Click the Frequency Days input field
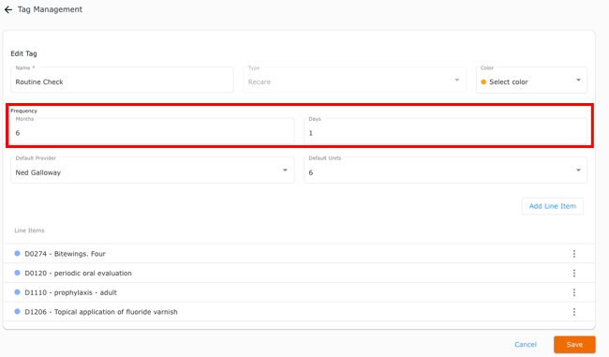This screenshot has height=357, width=609. (445, 131)
